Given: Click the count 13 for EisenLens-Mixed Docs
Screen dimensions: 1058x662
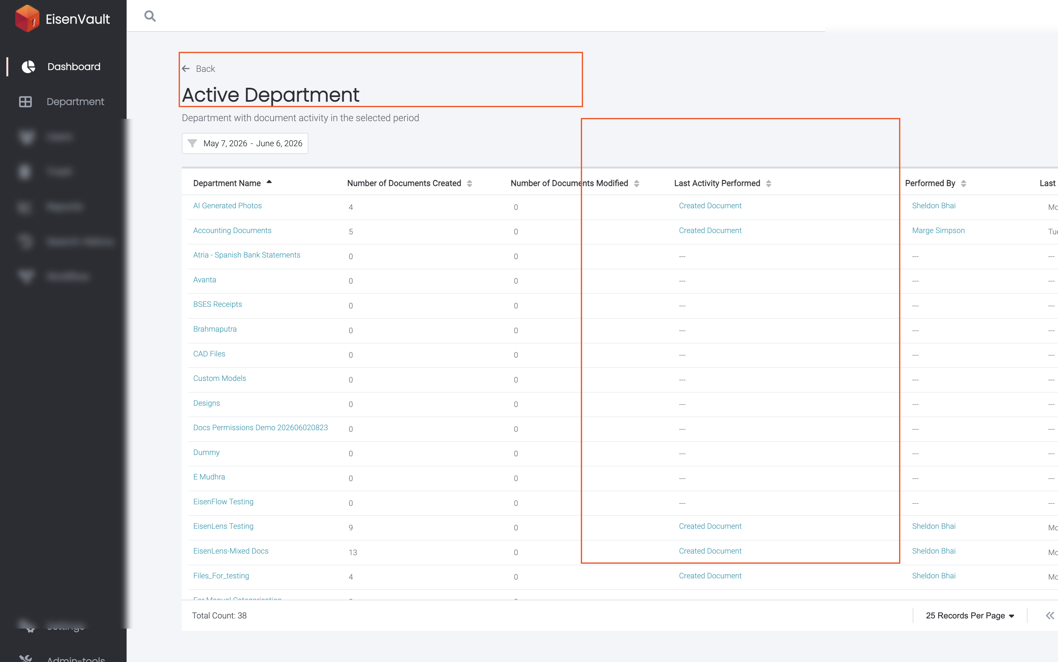Looking at the screenshot, I should pos(353,552).
